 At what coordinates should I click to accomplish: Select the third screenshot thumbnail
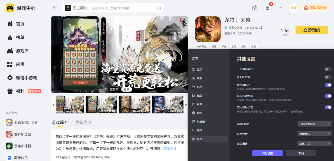click(x=134, y=104)
